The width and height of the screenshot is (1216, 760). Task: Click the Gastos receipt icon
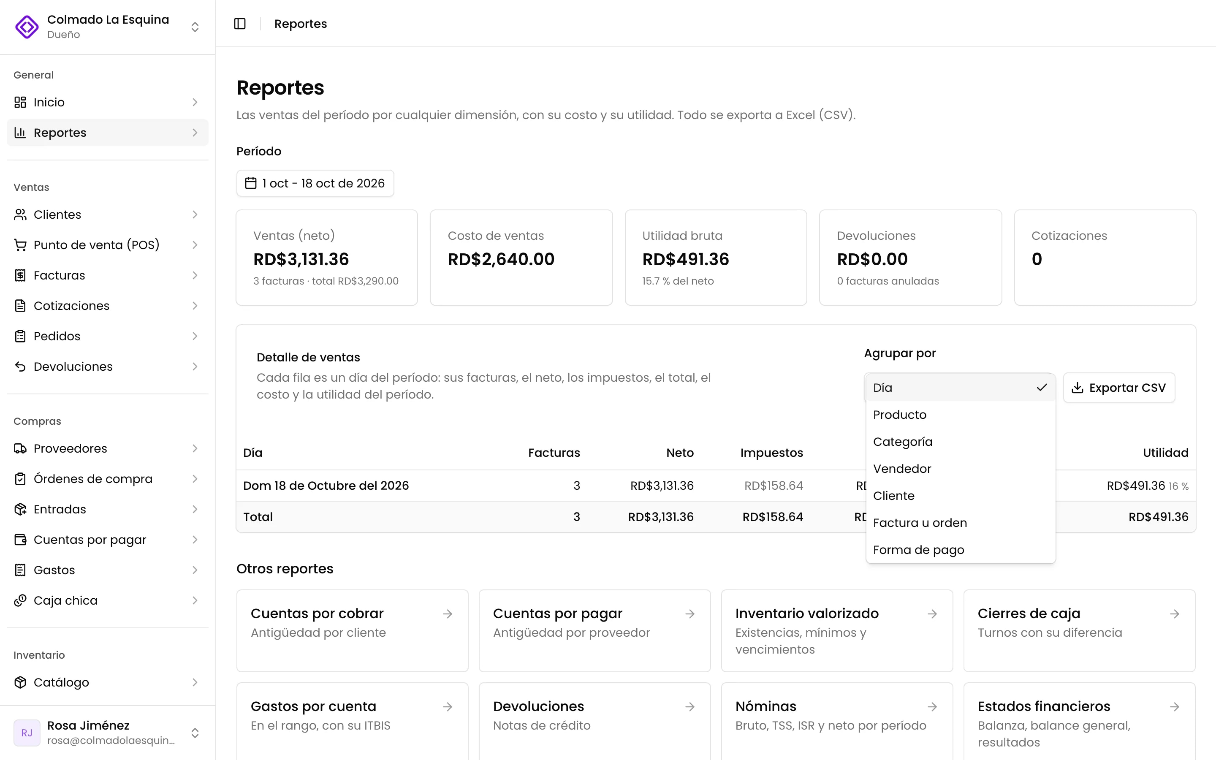coord(20,570)
